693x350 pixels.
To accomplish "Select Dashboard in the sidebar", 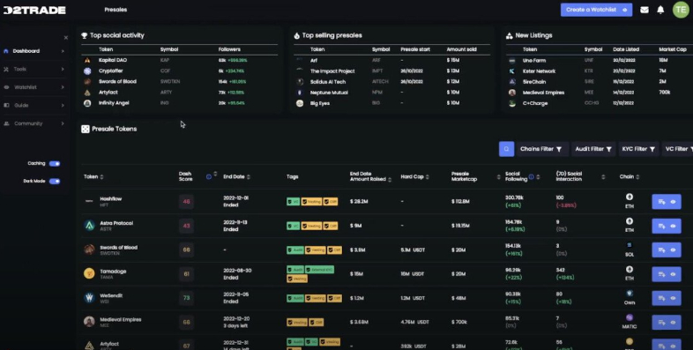I will pos(34,51).
